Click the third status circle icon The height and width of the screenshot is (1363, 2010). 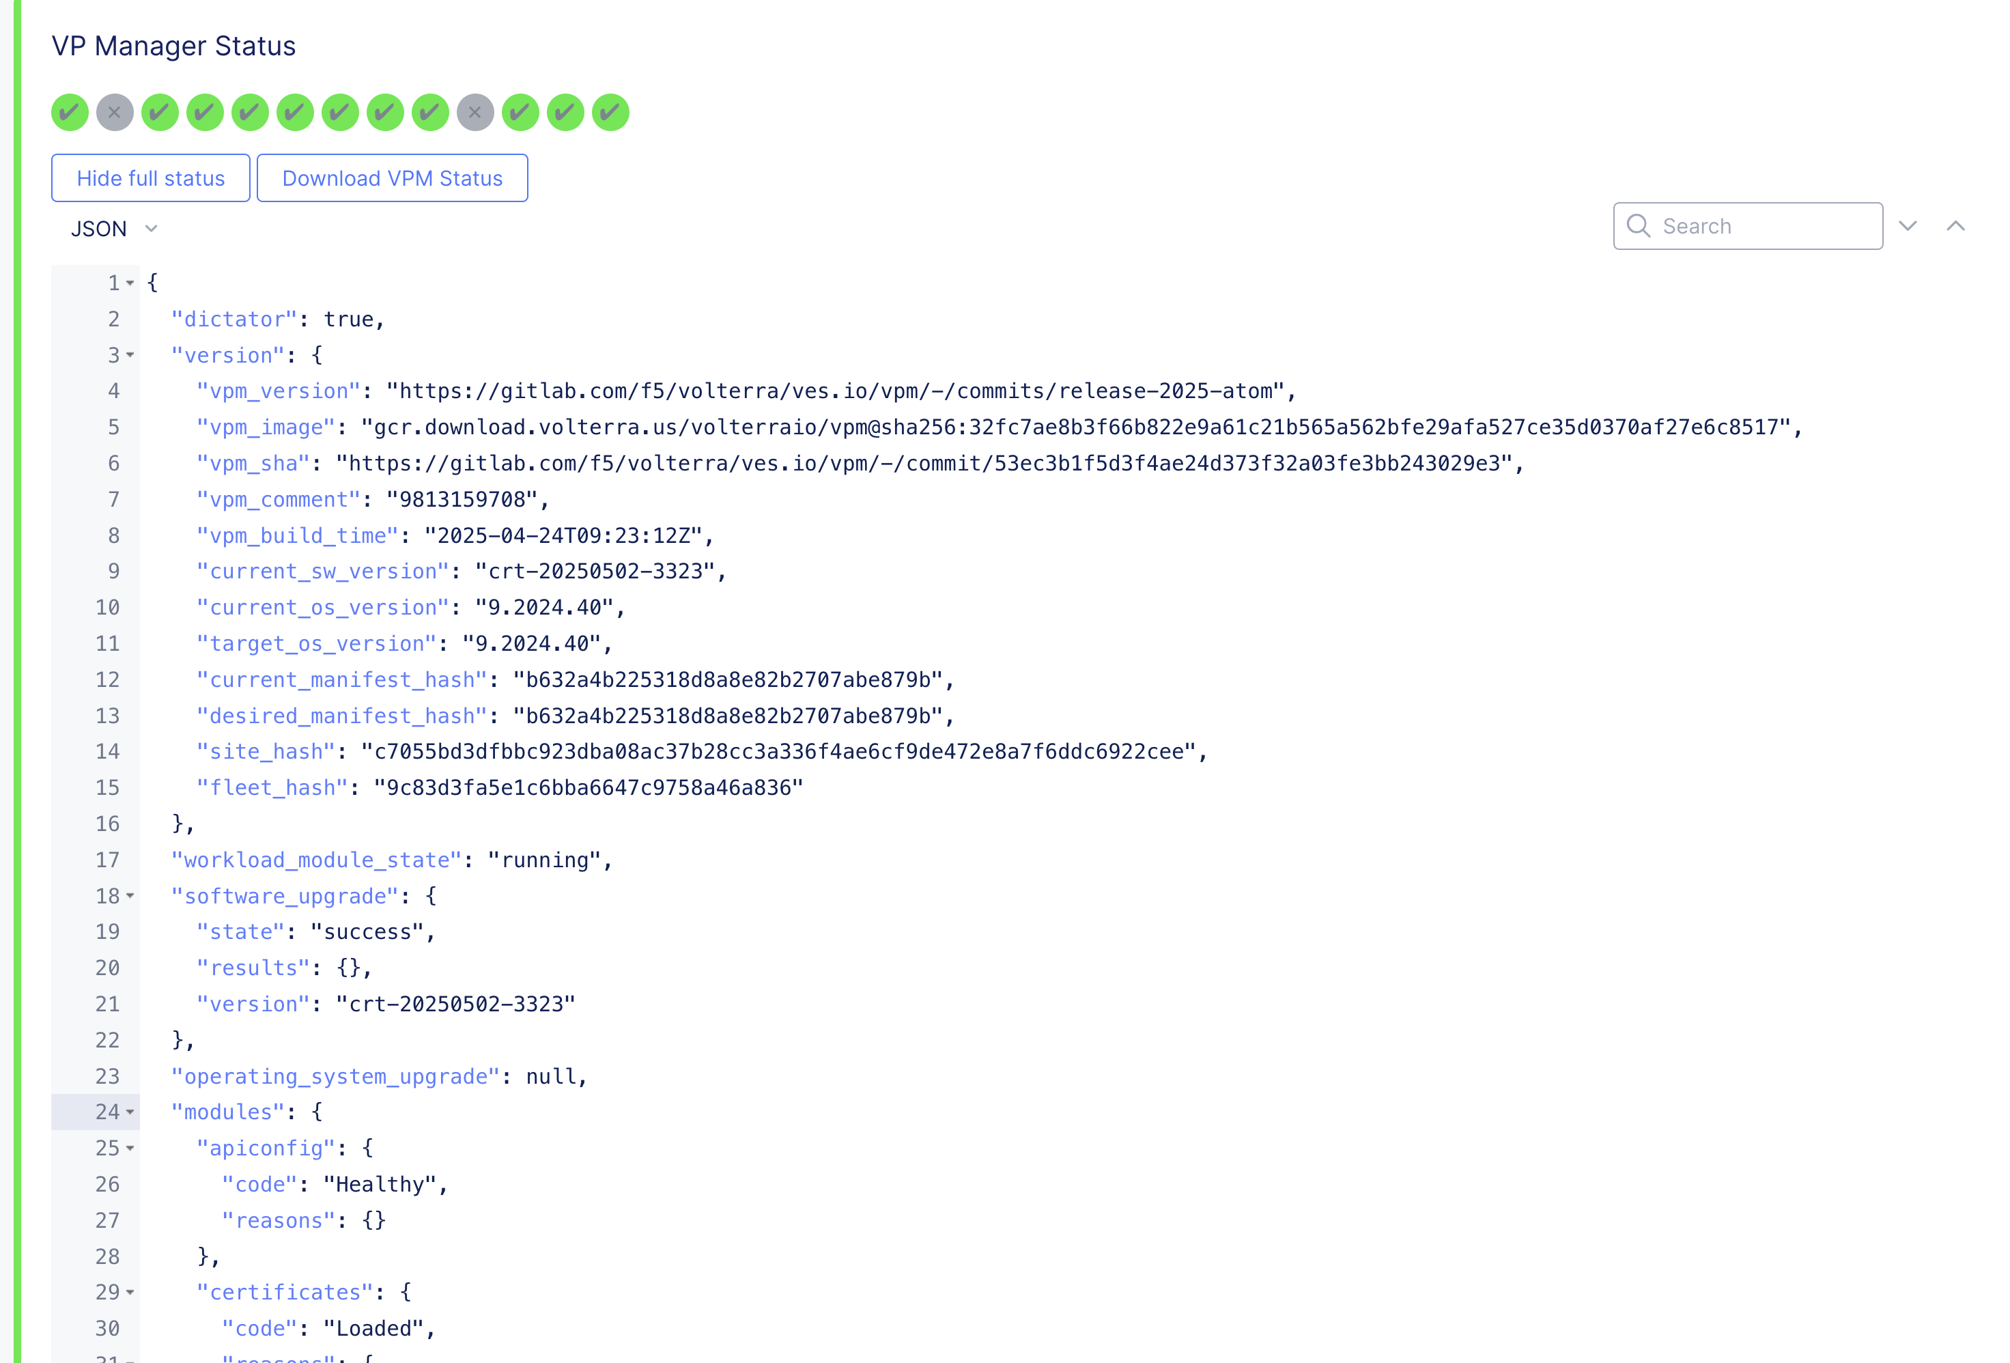[x=160, y=113]
